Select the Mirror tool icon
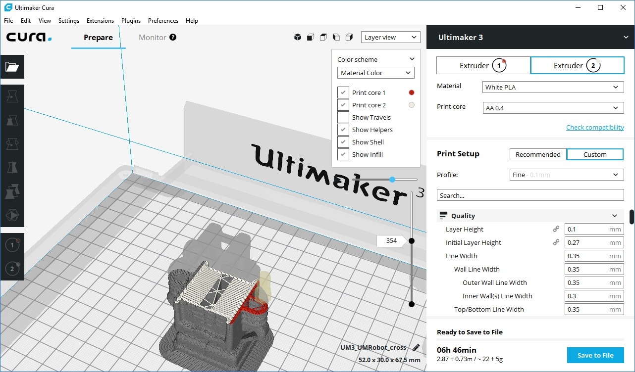The image size is (635, 372). coord(12,168)
